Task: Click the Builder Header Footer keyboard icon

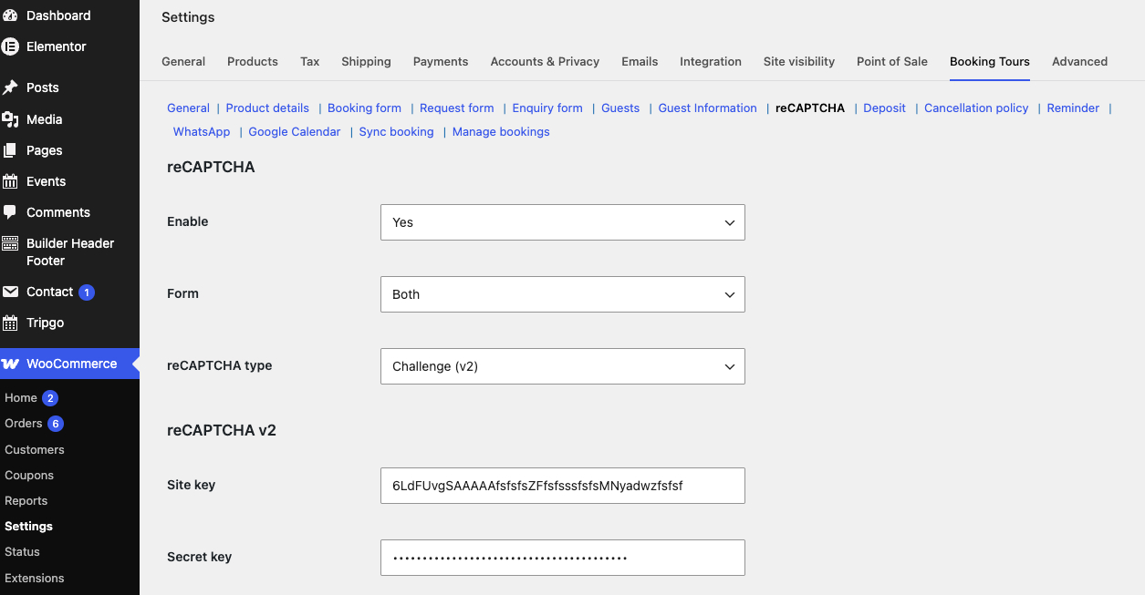Action: [x=10, y=243]
